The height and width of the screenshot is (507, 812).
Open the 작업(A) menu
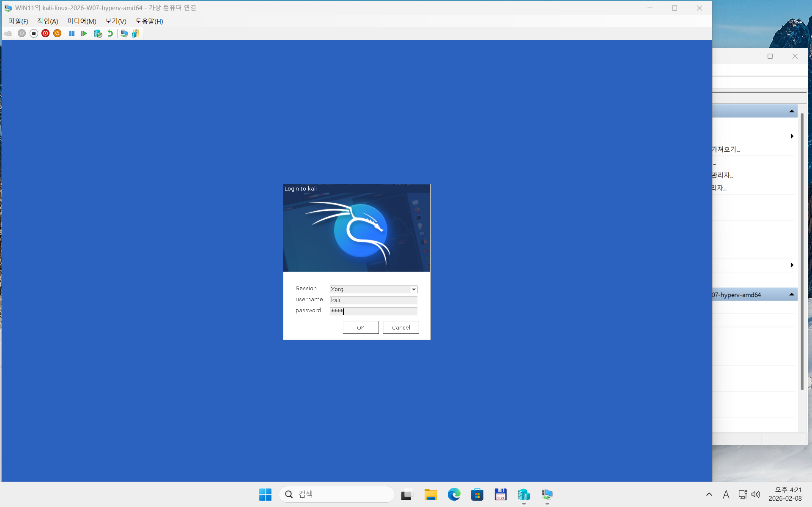pos(48,21)
